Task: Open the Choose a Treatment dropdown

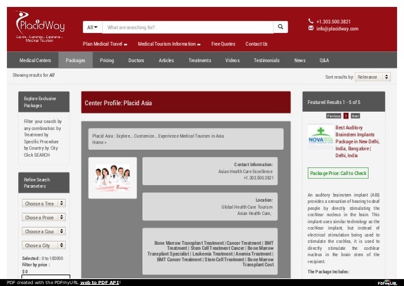Action: [44, 204]
